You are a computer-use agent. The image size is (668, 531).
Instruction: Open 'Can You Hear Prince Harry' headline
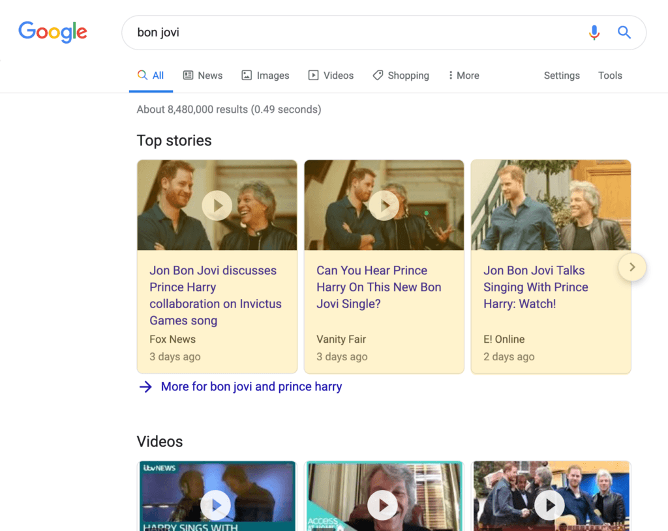379,287
